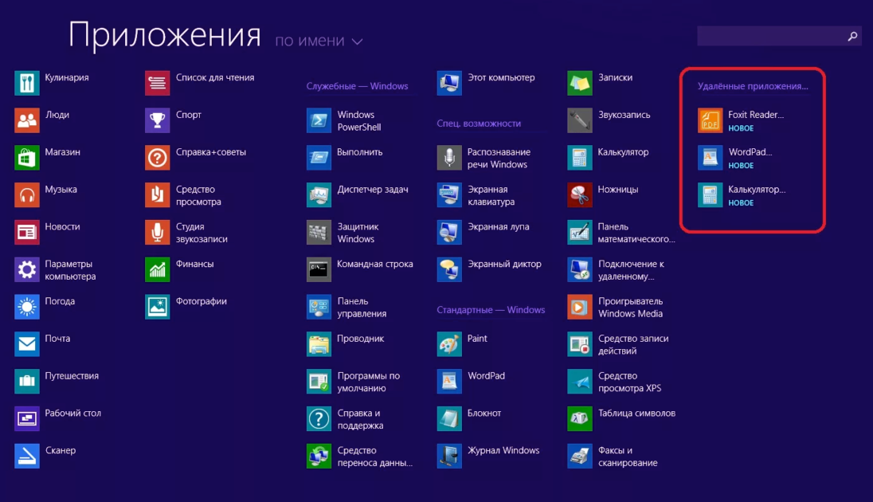Screen dimensions: 873x502
Task: Open Записки sticky notes icon
Action: (x=580, y=83)
